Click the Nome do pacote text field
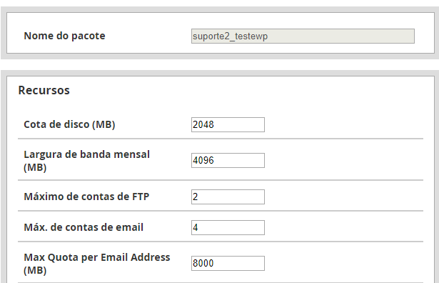The width and height of the screenshot is (439, 283). [303, 36]
